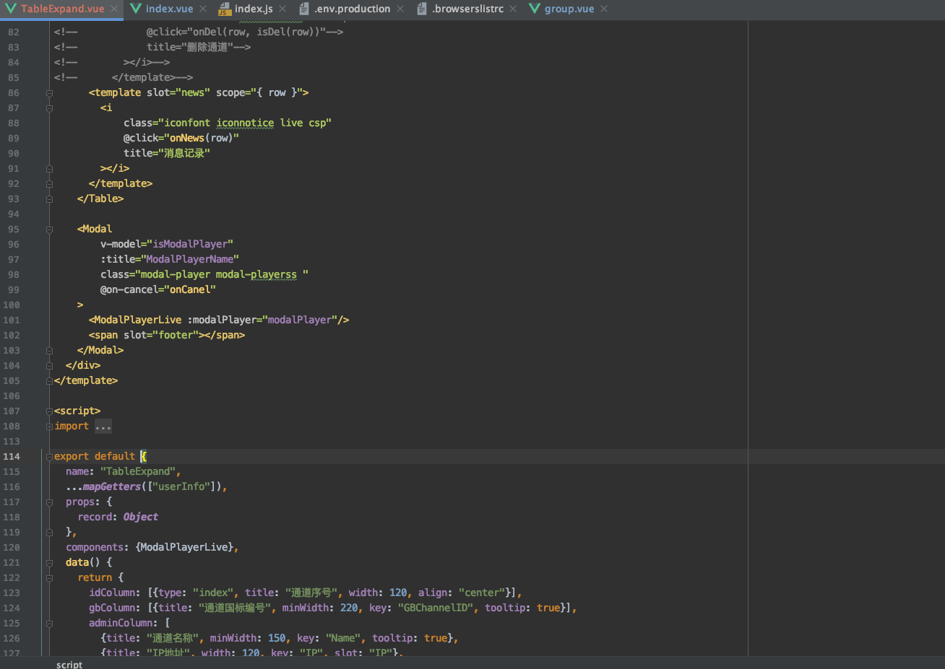Click the file icon on the .env.production tab
This screenshot has height=669, width=945.
[x=304, y=9]
